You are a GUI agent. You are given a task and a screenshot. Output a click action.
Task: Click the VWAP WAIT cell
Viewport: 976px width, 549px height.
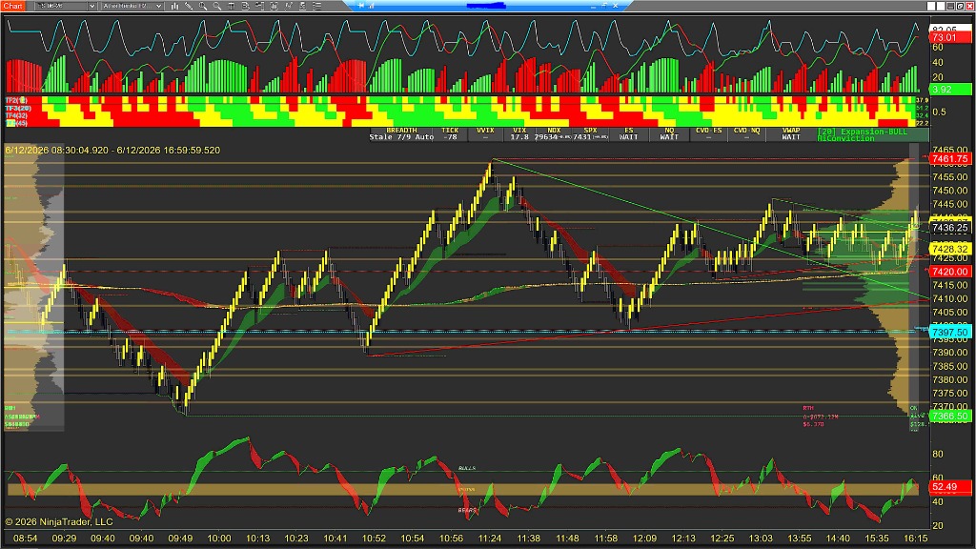pyautogui.click(x=790, y=133)
